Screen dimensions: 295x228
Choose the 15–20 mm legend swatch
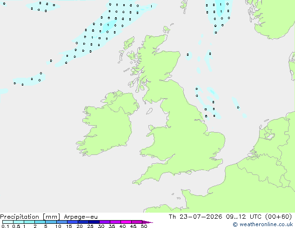[73, 222]
